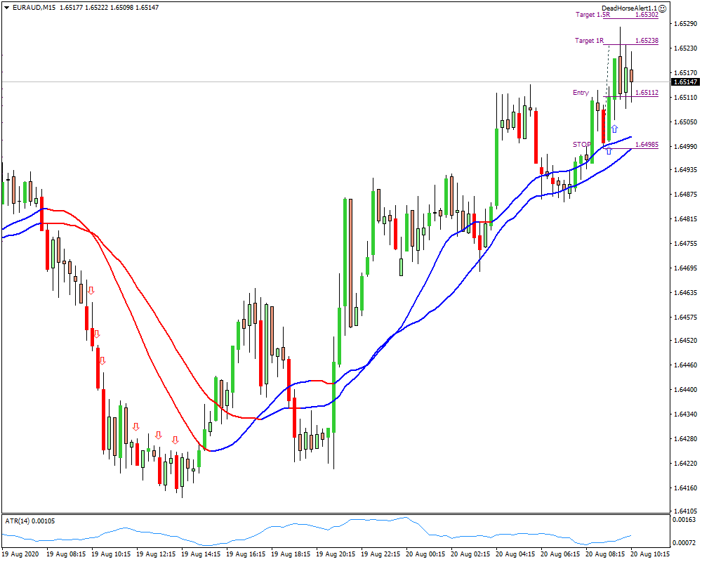Click the 0.00072 ATR scale label
The image size is (702, 562).
(x=684, y=543)
